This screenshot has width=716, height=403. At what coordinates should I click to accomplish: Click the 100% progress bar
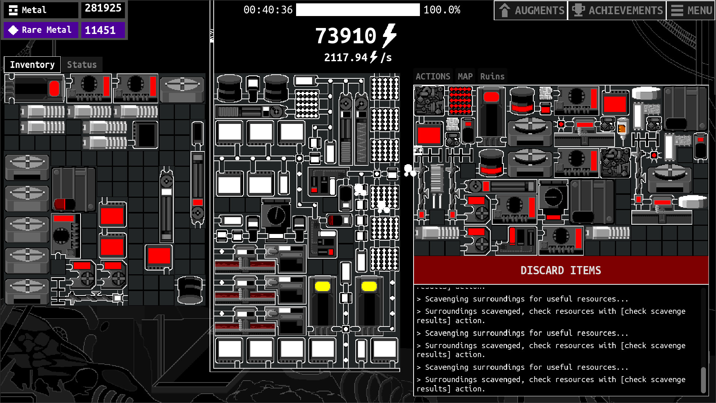pos(358,10)
